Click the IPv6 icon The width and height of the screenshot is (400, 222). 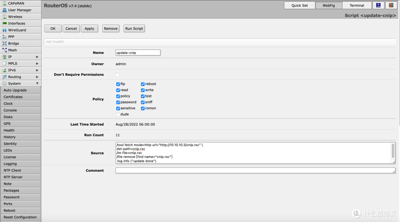tap(4, 70)
